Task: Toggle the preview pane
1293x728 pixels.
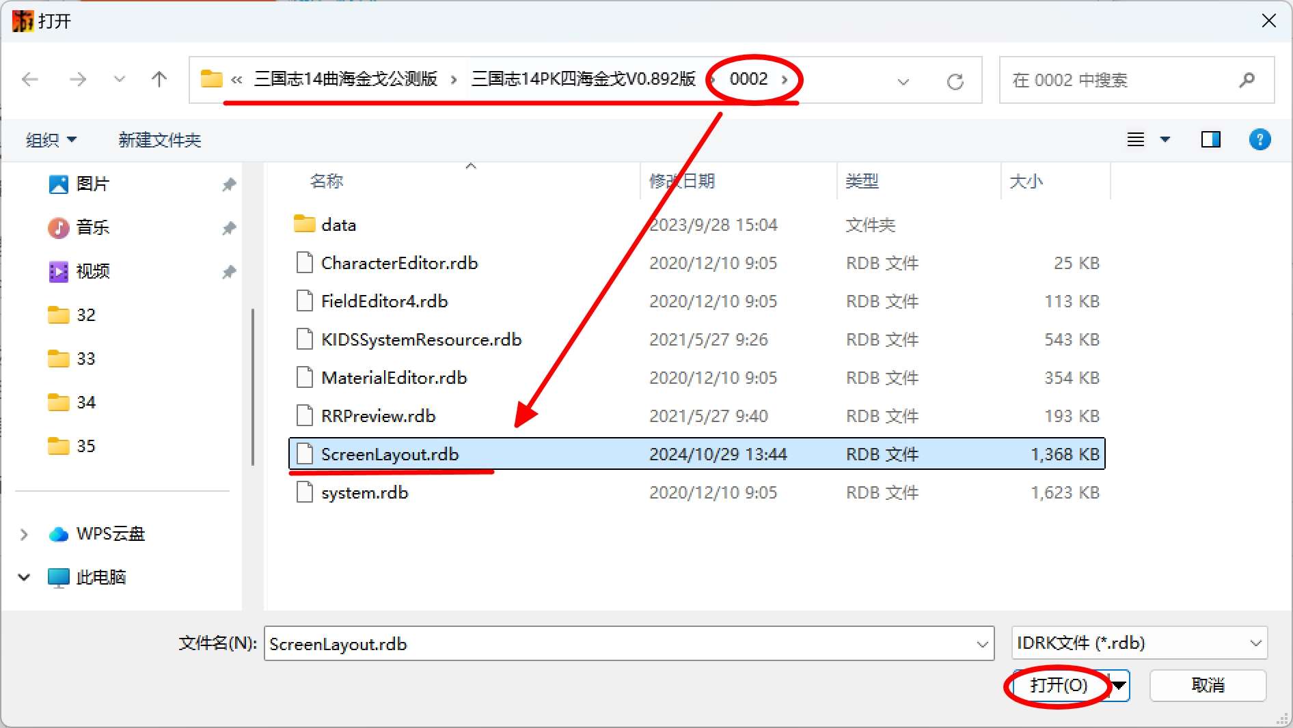Action: tap(1210, 139)
